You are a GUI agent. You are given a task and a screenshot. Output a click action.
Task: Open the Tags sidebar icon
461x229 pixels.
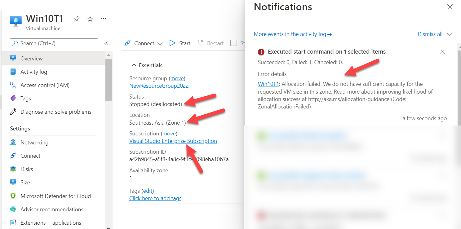[13, 98]
